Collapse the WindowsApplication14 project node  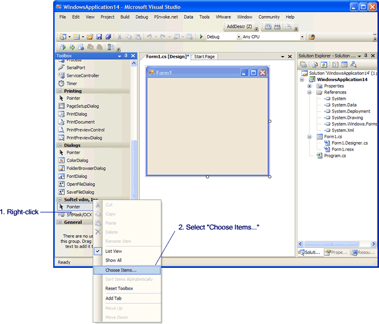pos(302,79)
